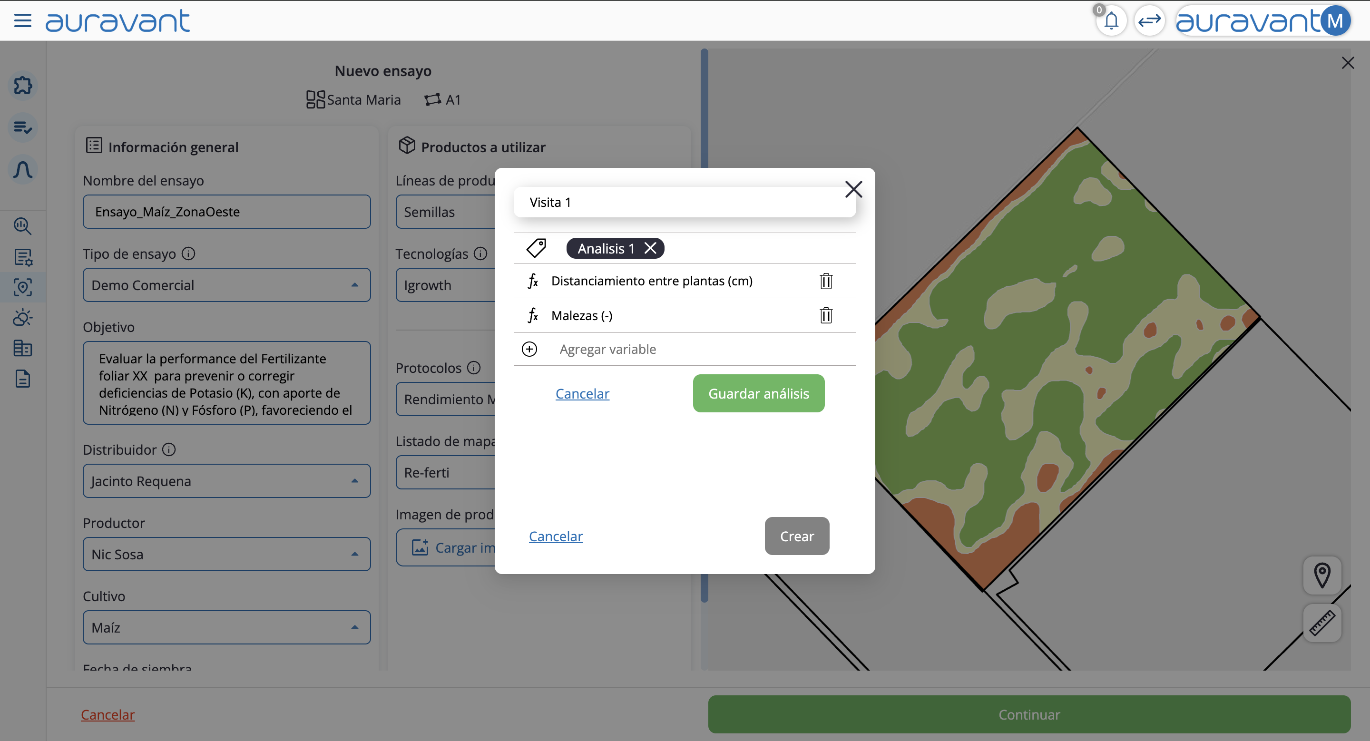Viewport: 1370px width, 741px height.
Task: Open the puzzle-piece extensions sidebar icon
Action: [x=23, y=86]
